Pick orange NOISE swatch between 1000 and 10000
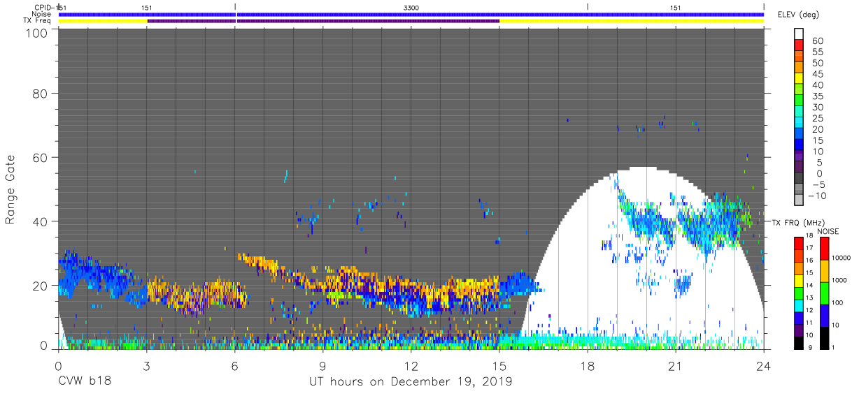Image resolution: width=859 pixels, height=396 pixels. pyautogui.click(x=825, y=270)
